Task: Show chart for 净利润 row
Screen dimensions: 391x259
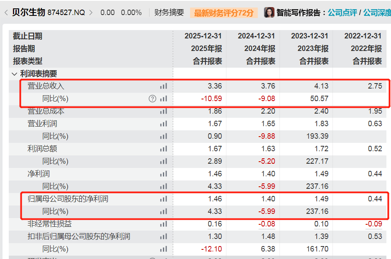Action: 164,174
